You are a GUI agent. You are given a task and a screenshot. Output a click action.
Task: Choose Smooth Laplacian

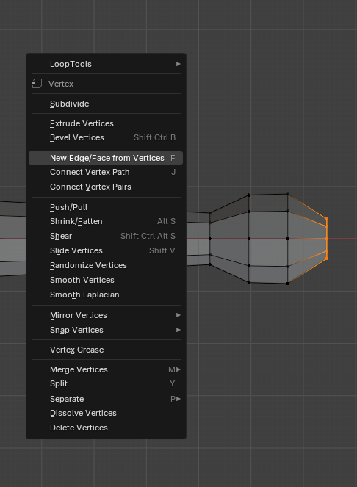(106, 295)
